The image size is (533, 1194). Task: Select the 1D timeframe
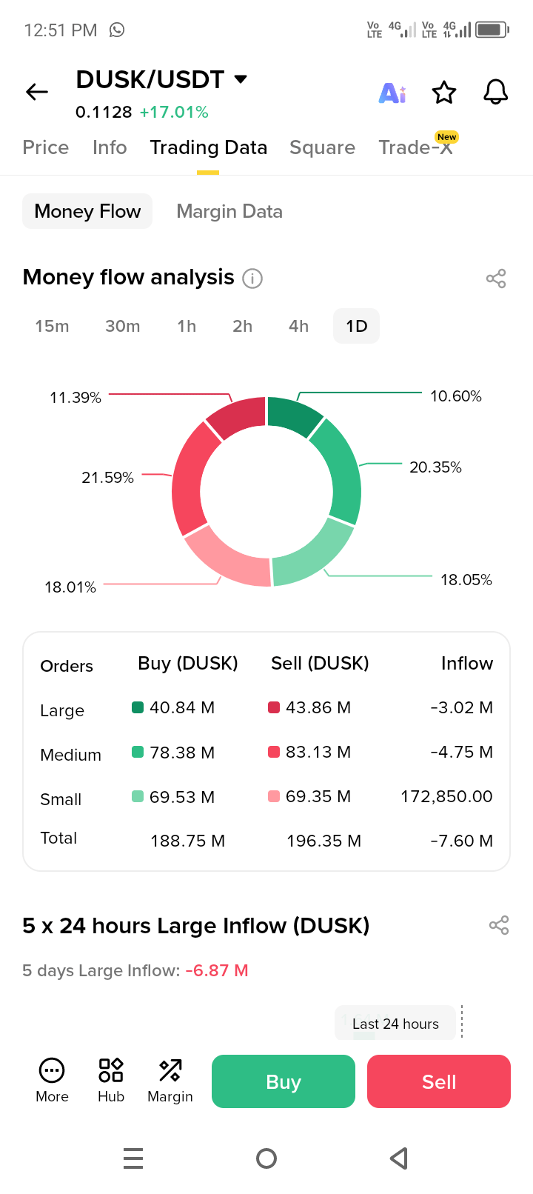click(x=357, y=326)
